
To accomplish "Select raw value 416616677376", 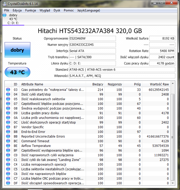I will pos(158,137).
